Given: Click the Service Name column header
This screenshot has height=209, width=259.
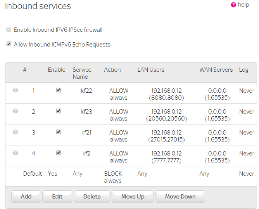Looking at the screenshot, I should [x=82, y=73].
